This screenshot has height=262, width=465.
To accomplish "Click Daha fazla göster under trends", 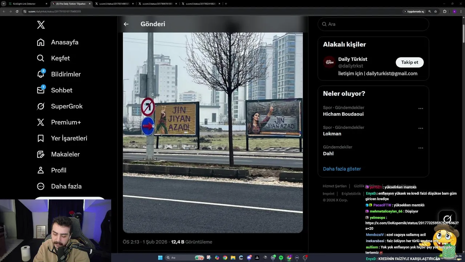I will point(342,169).
